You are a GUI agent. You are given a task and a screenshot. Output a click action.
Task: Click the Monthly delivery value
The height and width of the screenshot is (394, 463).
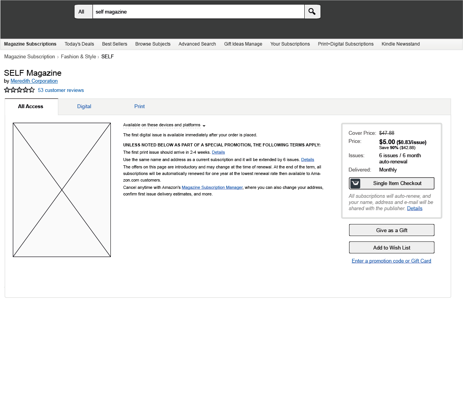(388, 170)
